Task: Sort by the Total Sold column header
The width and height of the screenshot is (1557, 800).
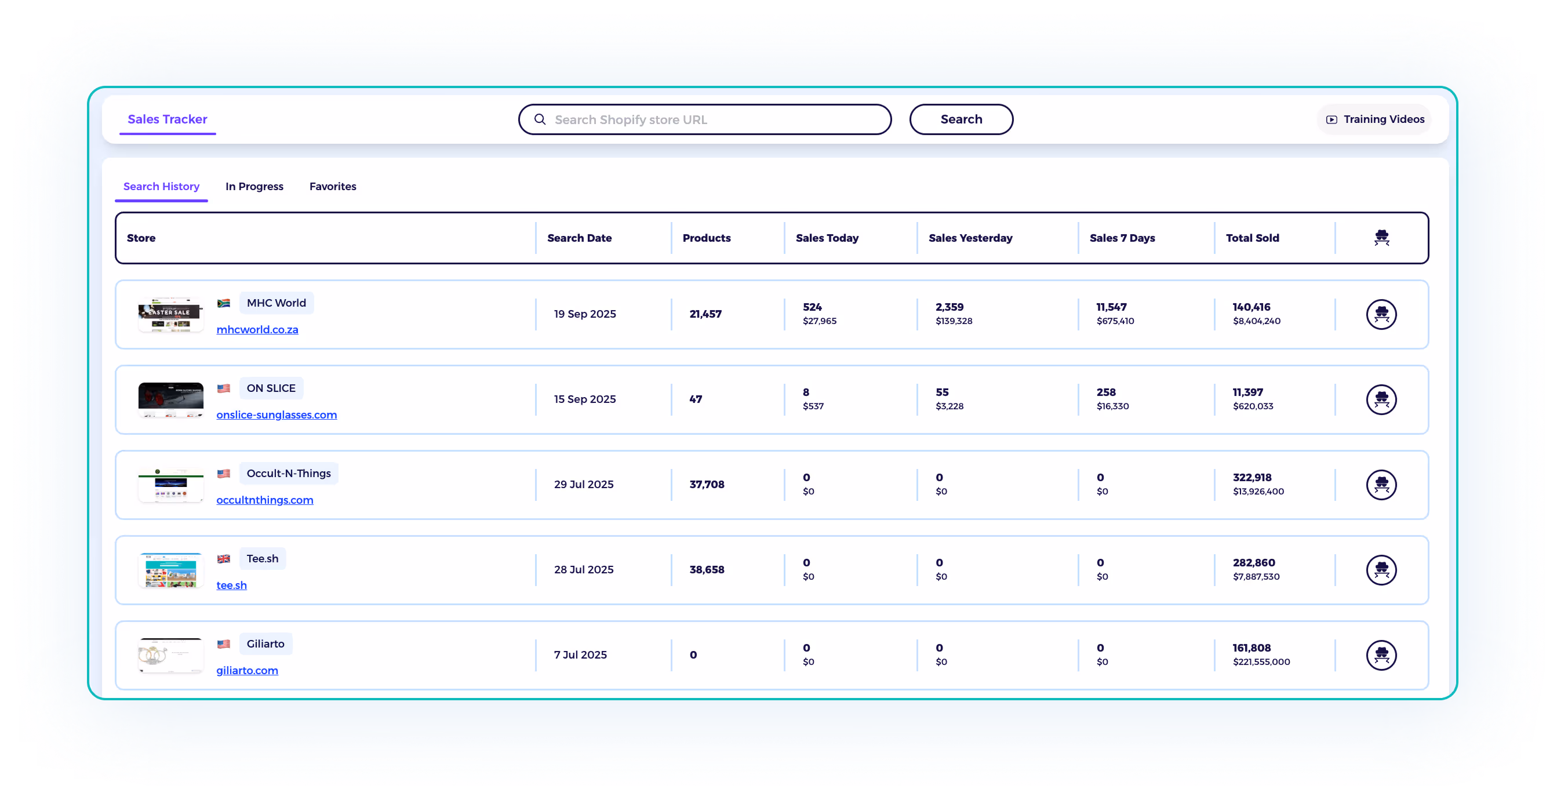Action: tap(1252, 238)
